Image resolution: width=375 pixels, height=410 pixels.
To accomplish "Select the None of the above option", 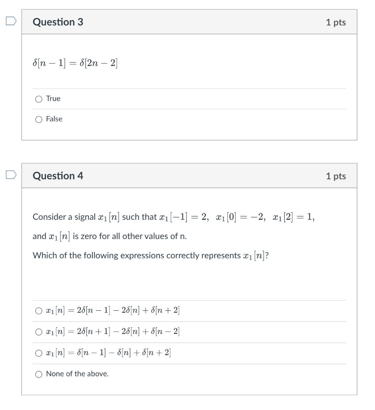I will [x=39, y=374].
